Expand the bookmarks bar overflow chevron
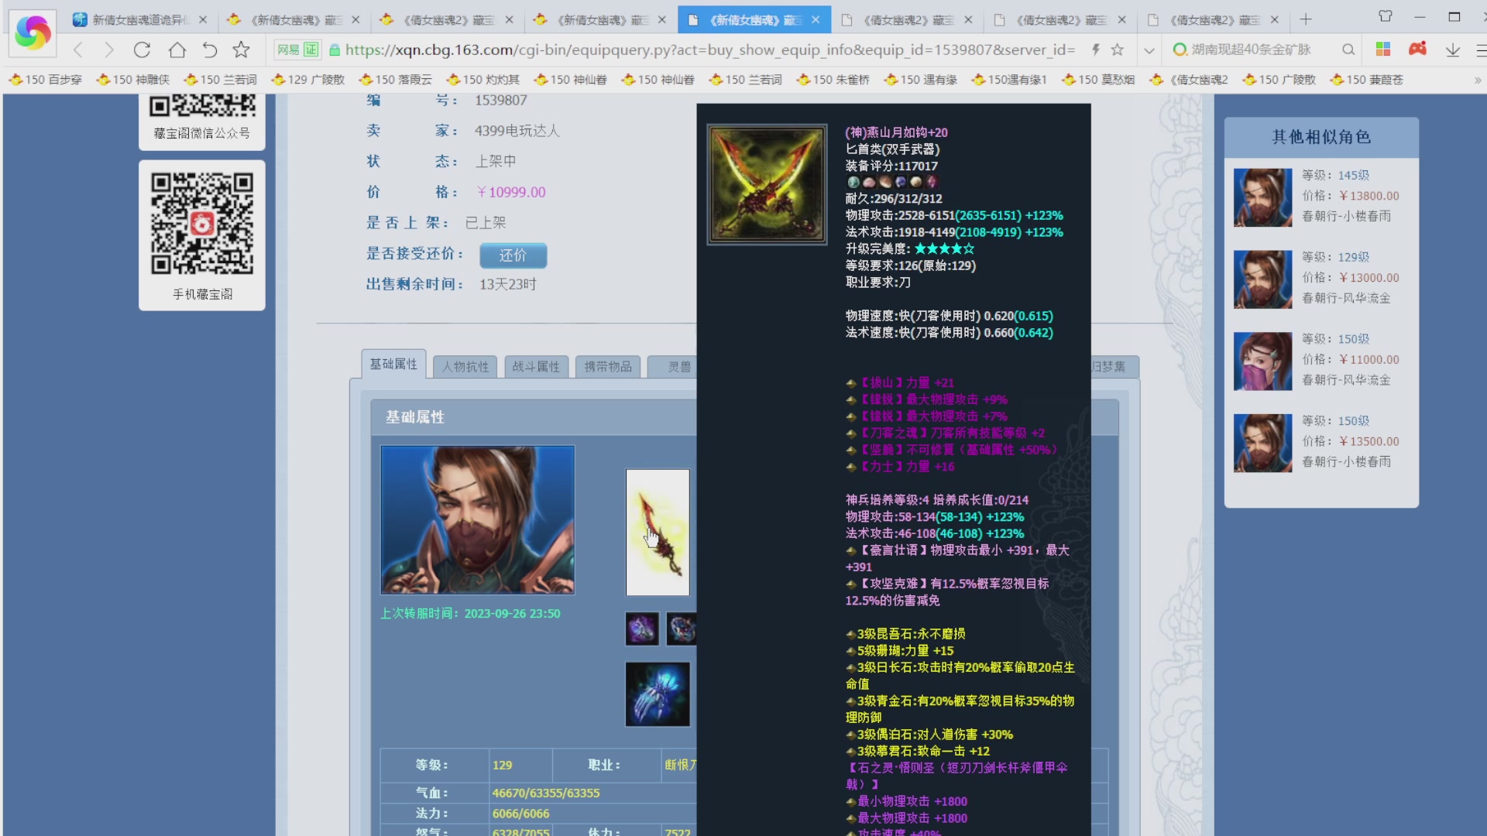 point(1477,80)
